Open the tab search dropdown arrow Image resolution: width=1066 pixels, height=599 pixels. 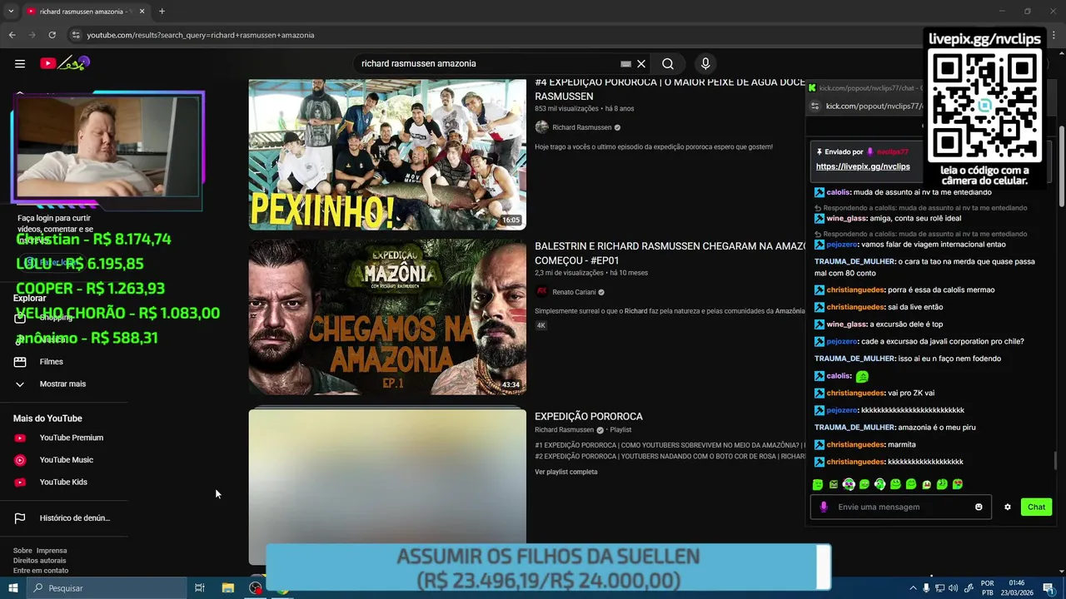pos(11,12)
